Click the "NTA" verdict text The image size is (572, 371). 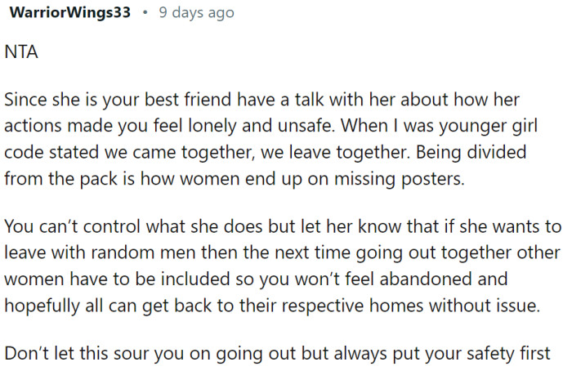click(x=21, y=51)
